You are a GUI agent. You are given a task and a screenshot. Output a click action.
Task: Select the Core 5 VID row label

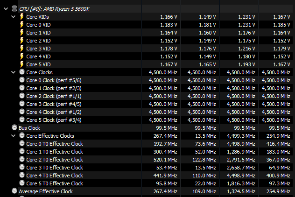(x=38, y=64)
